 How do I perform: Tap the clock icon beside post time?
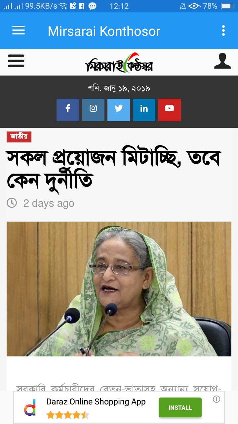[12, 203]
